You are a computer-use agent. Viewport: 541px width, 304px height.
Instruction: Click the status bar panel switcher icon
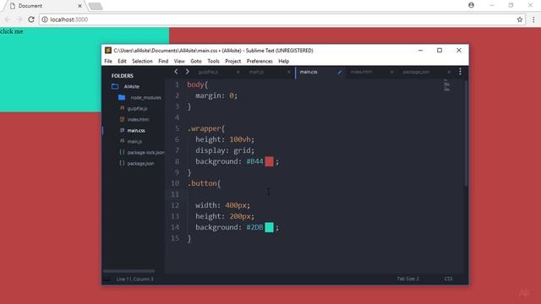pos(107,280)
